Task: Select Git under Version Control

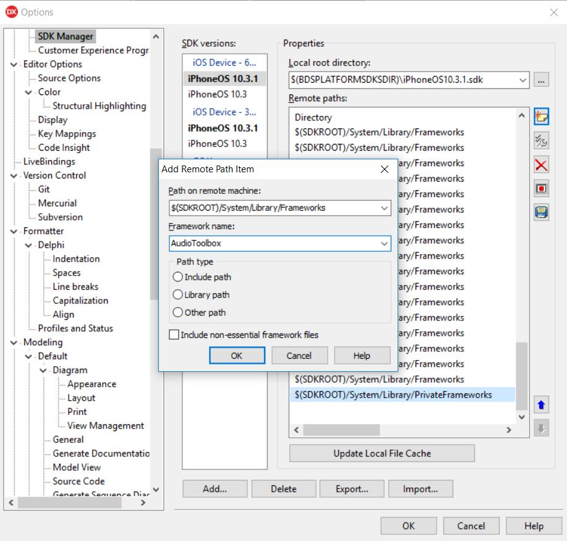Action: pos(44,189)
